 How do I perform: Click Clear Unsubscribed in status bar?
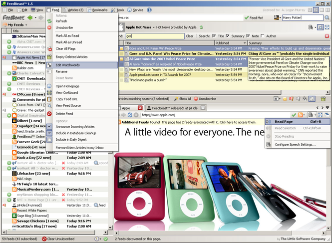click(58, 239)
